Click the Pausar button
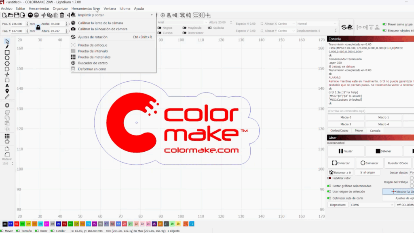 [346, 151]
